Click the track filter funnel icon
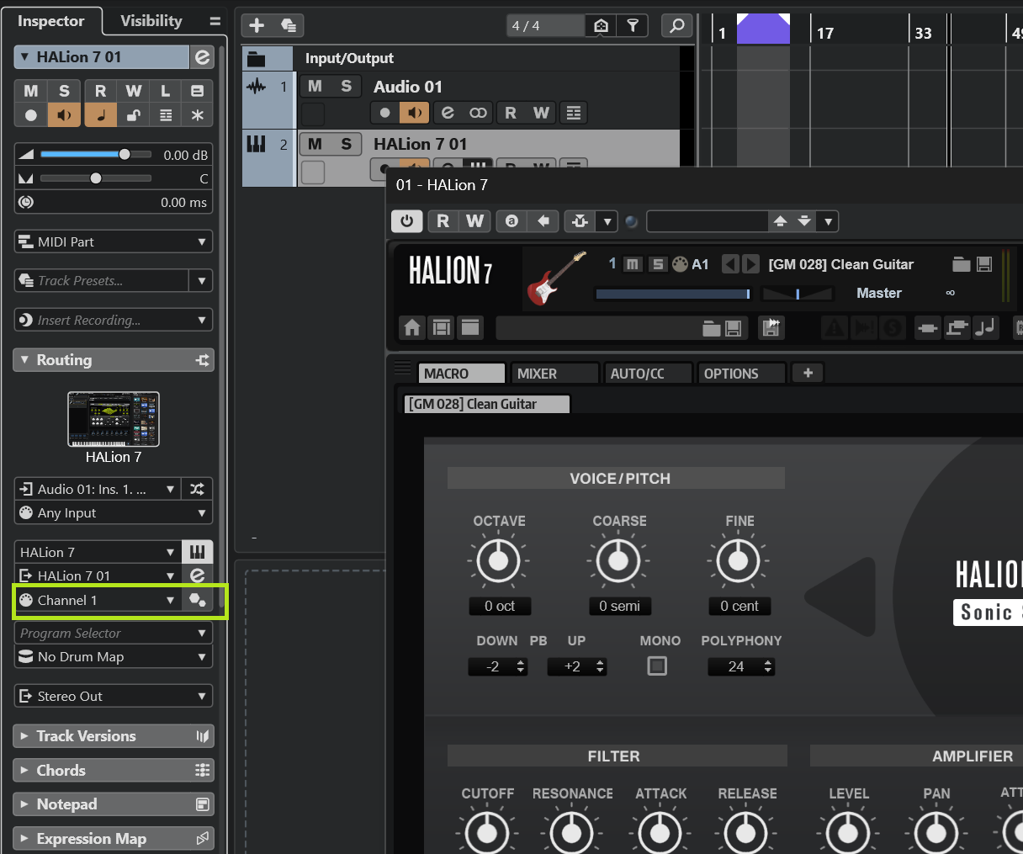 [632, 25]
